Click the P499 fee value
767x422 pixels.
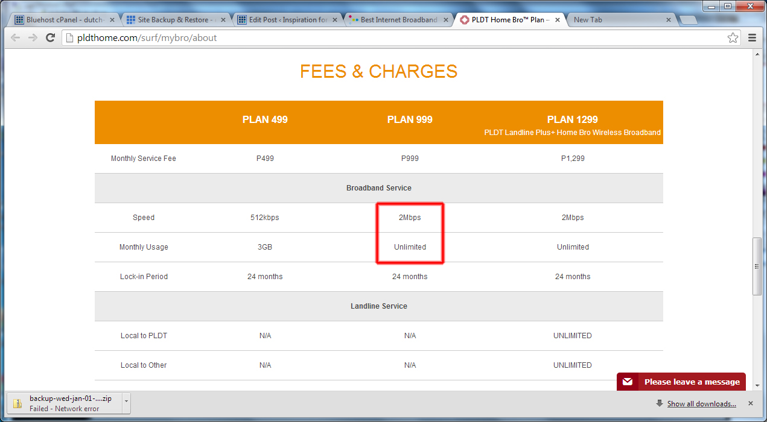point(265,159)
